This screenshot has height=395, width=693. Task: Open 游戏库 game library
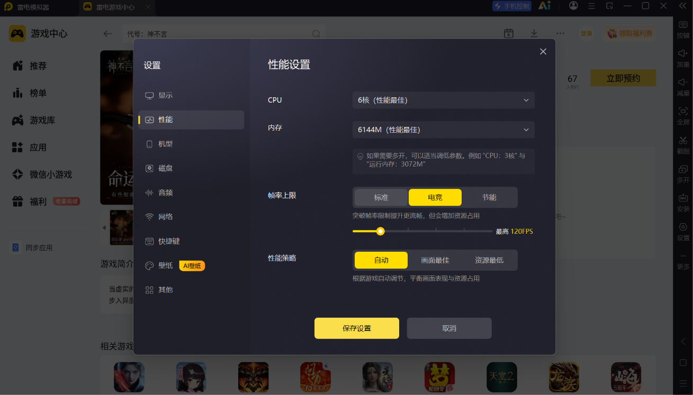click(34, 120)
